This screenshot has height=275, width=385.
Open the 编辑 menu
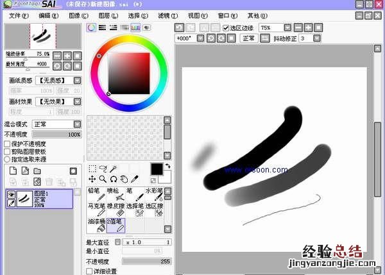(x=49, y=15)
